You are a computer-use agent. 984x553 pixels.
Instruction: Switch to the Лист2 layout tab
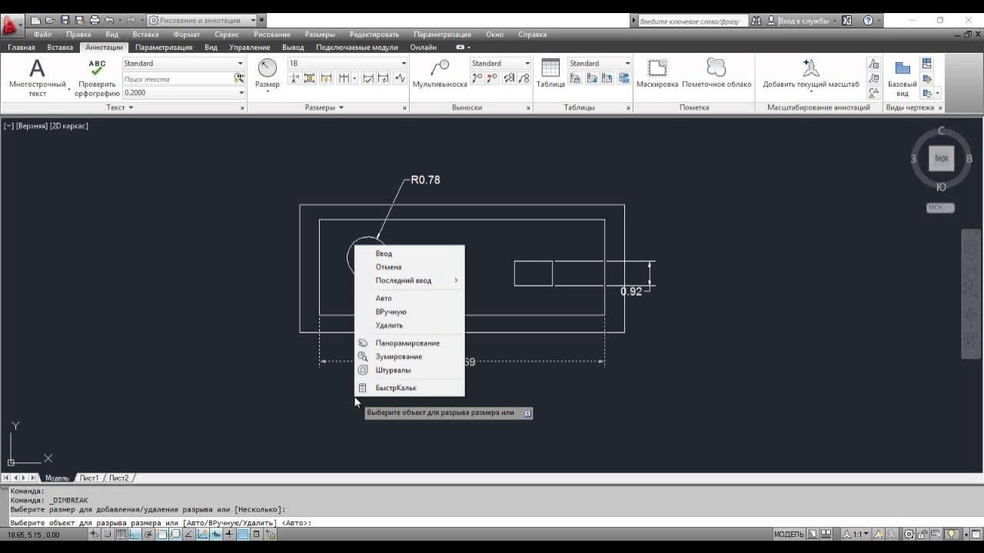pyautogui.click(x=118, y=478)
